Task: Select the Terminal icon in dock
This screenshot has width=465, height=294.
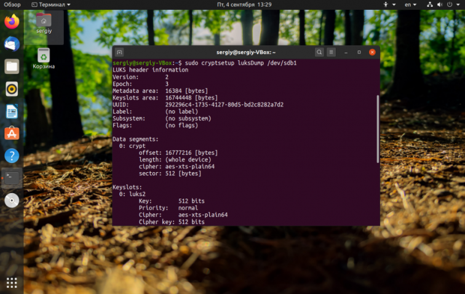Action: pyautogui.click(x=12, y=178)
